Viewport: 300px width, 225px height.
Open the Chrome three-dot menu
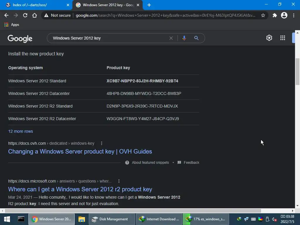tap(294, 15)
